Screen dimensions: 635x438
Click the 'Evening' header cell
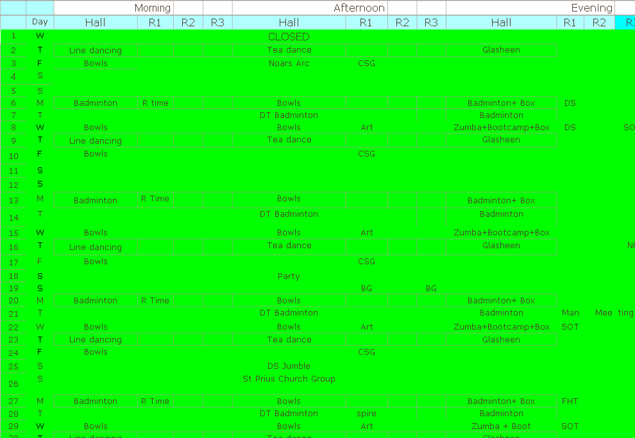530,8
